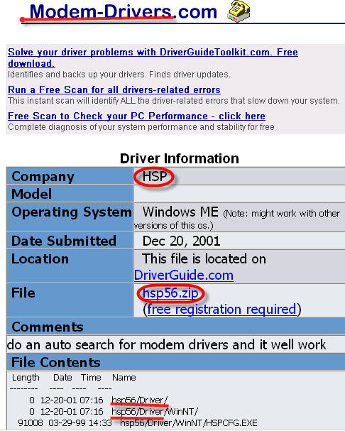This screenshot has width=345, height=431.
Task: Click the Driver Information heading
Action: point(180,158)
